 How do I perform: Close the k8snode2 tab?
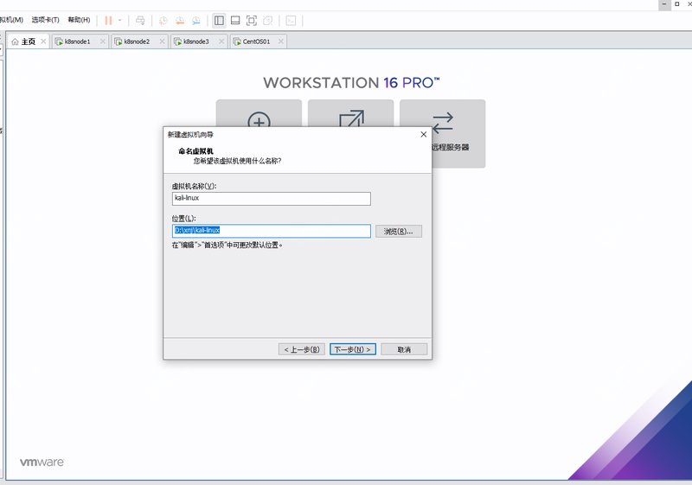(x=162, y=41)
